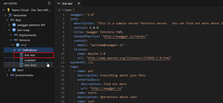Viewport: 223px width, 103px height.
Task: Click the swagger key on line 1
Action: point(76,15)
